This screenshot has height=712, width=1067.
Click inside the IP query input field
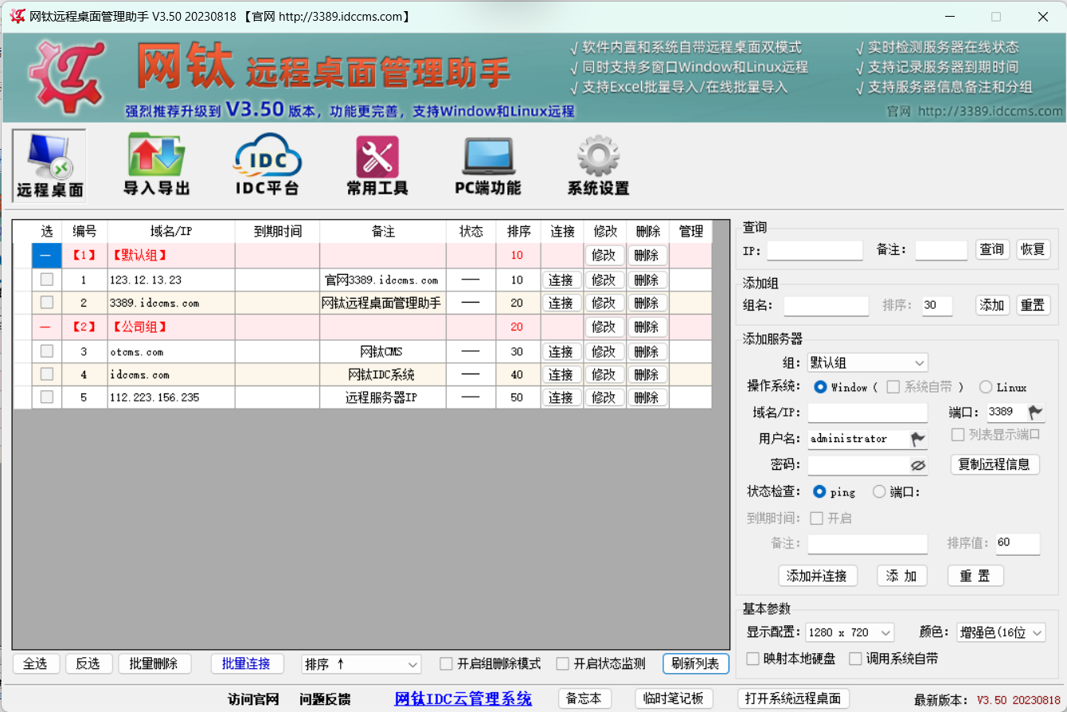pos(814,249)
